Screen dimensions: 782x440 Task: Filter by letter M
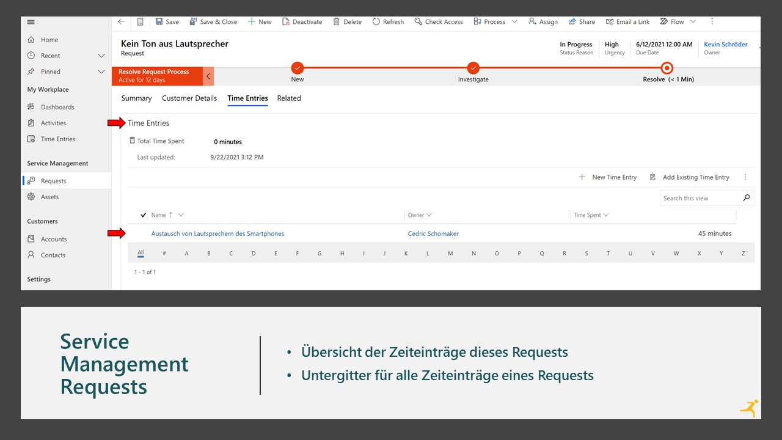point(450,254)
